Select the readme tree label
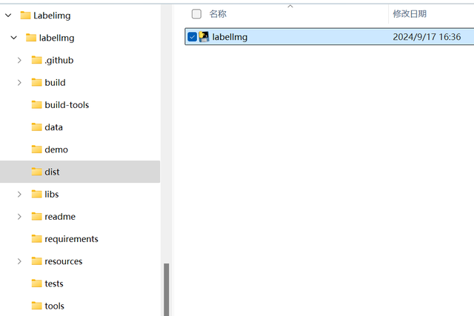Screen dimensions: 474x316 pos(60,217)
